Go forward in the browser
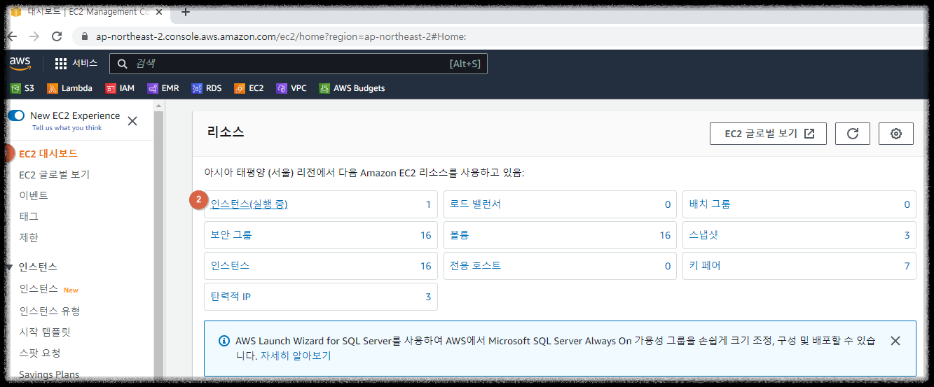934x387 pixels. click(x=34, y=36)
